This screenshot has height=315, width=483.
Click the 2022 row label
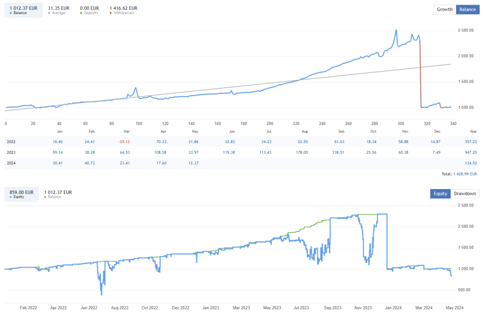click(12, 141)
